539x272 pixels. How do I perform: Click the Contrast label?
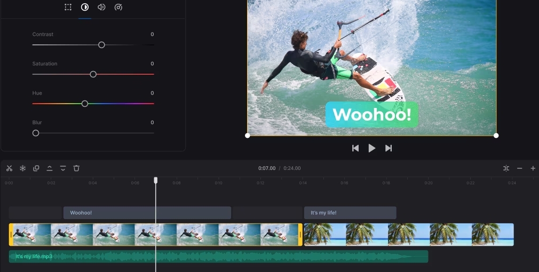point(43,34)
